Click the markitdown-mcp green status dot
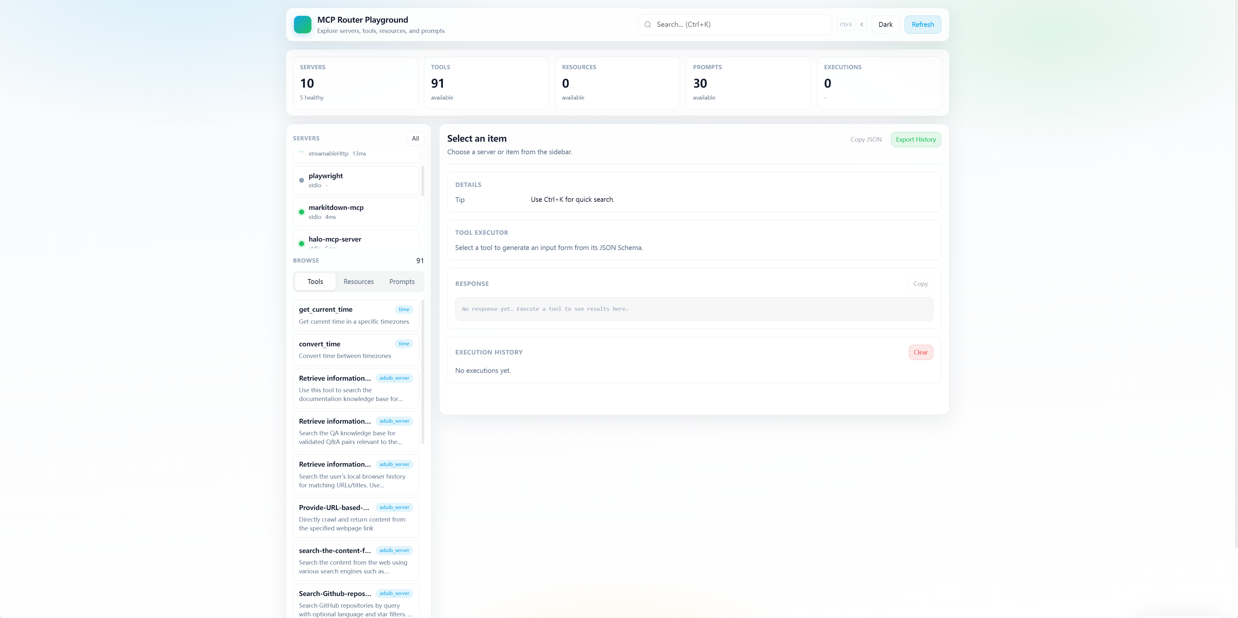Screen dimensions: 1238x618 (x=301, y=212)
